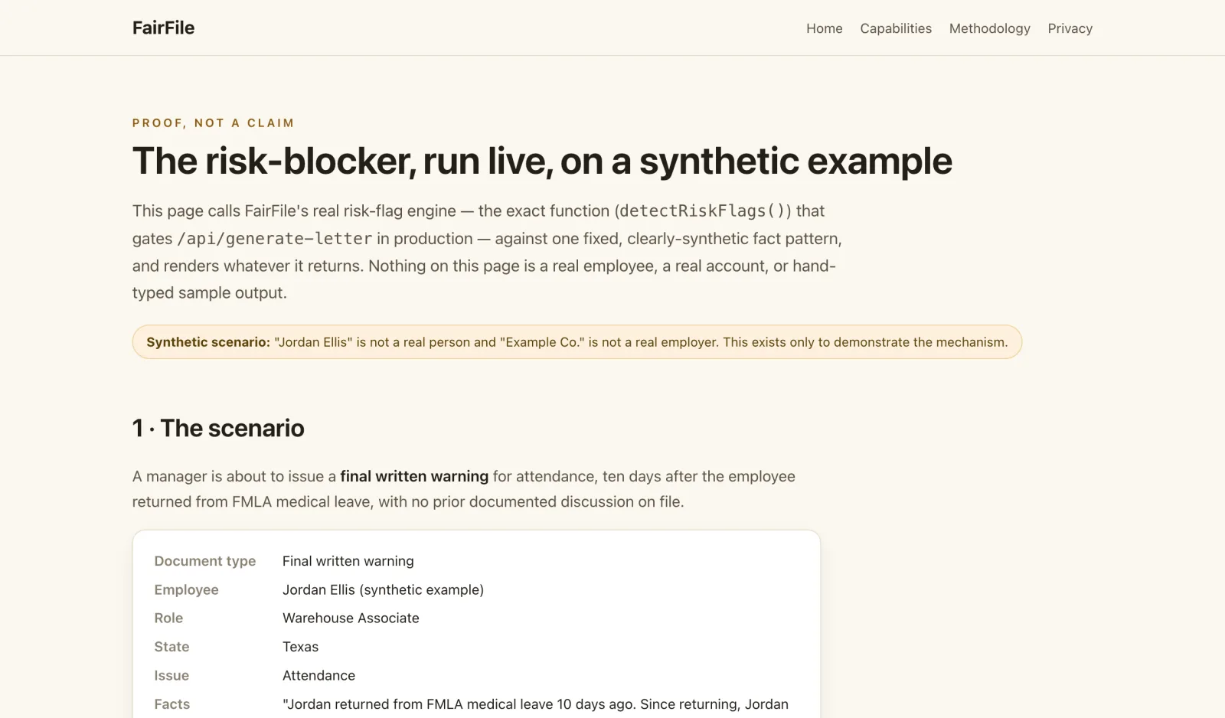Click the detectRiskFlags() code text
Image resolution: width=1225 pixels, height=718 pixels.
[x=702, y=211]
